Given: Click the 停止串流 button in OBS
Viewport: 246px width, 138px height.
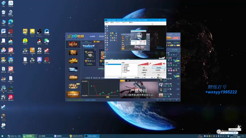Looking at the screenshot, I should point(159,68).
